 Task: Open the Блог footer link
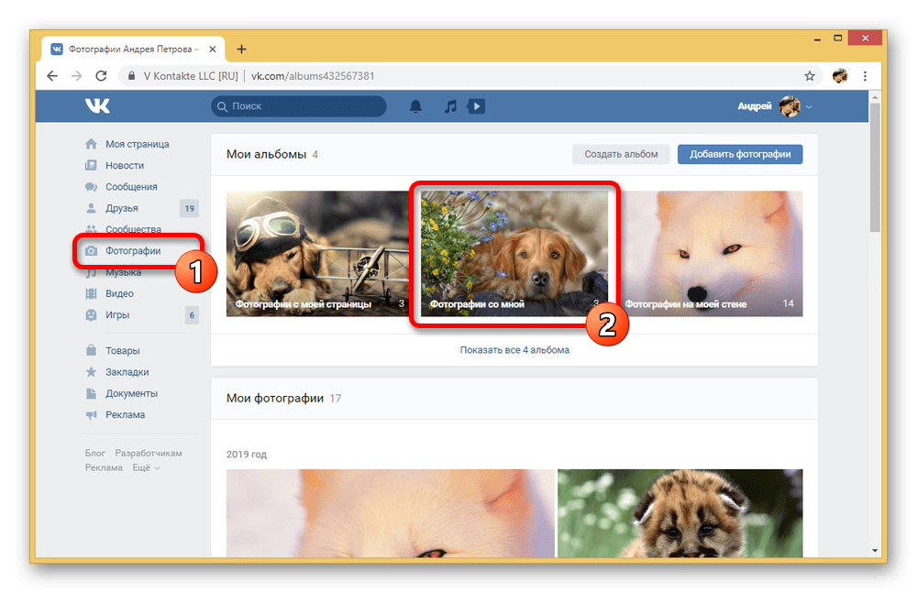(x=94, y=454)
